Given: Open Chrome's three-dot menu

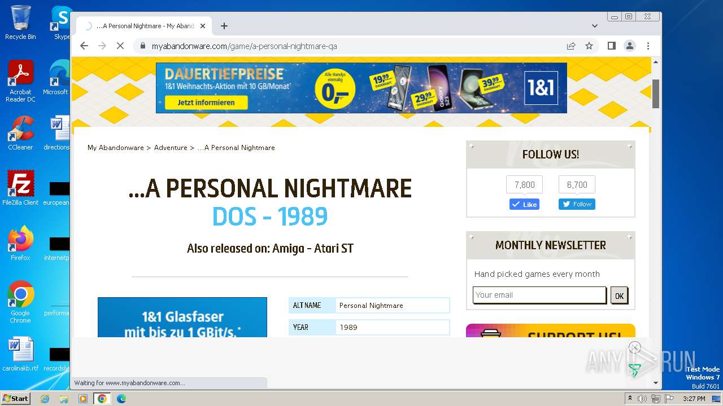Looking at the screenshot, I should pyautogui.click(x=648, y=46).
